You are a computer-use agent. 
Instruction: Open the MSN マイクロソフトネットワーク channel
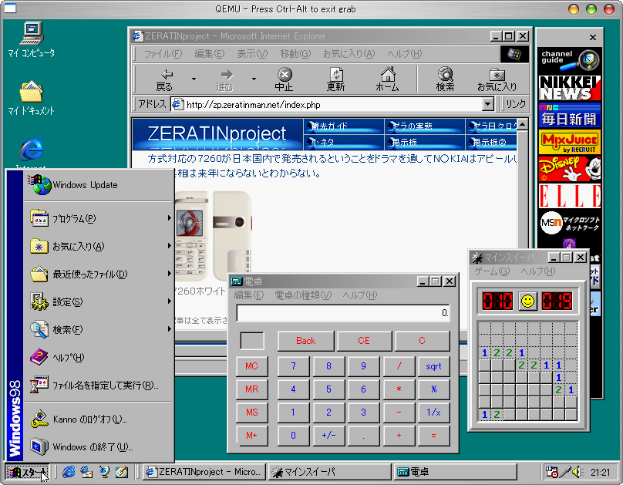click(570, 224)
